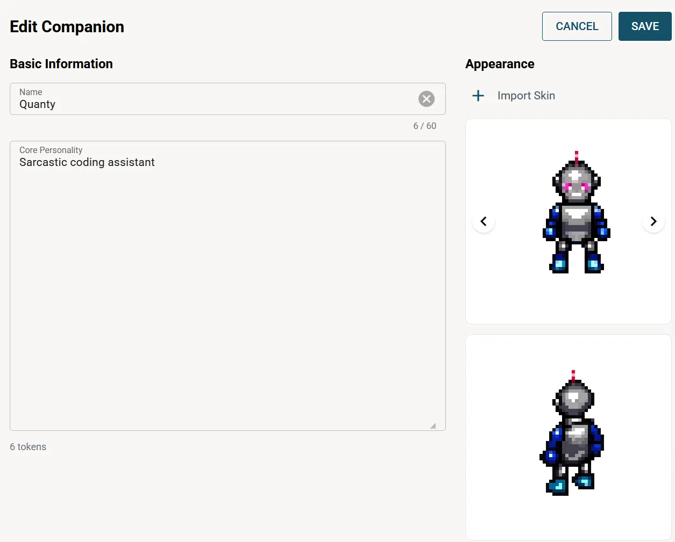
Task: Click the Import Skin label
Action: tap(526, 96)
